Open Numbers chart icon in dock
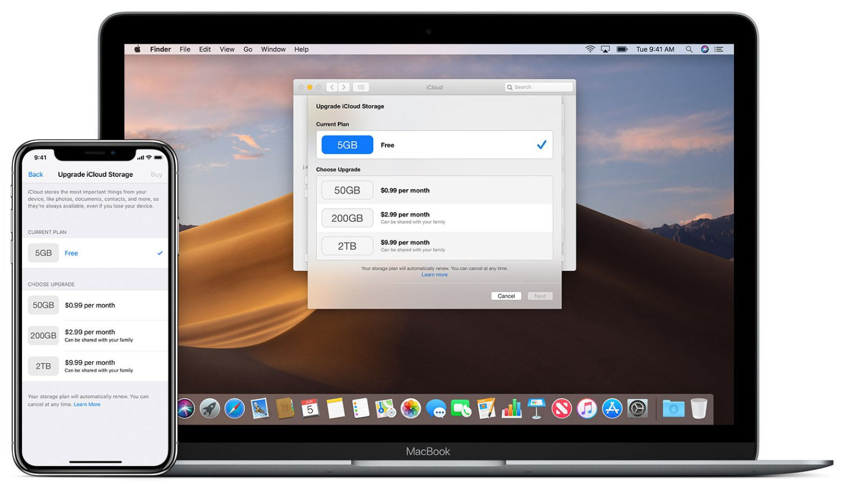 tap(511, 409)
